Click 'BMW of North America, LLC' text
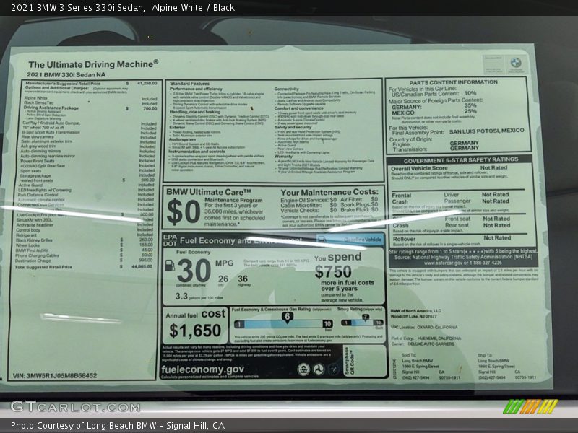The width and height of the screenshot is (578, 433). coord(415,311)
